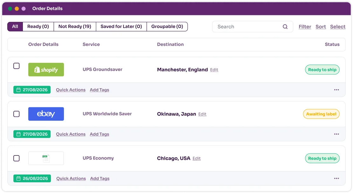Tick the checkbox for the UPS Economy order
Viewport: 353px width, 193px height.
[17, 158]
